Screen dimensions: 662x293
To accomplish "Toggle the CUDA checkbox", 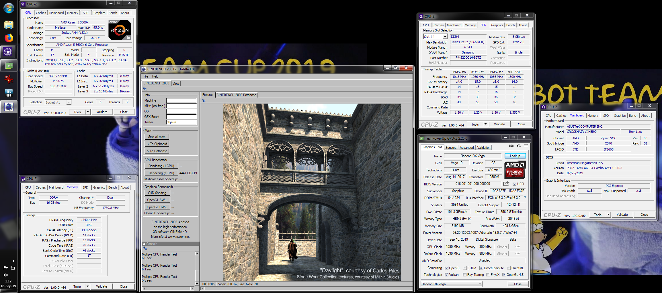I will click(x=465, y=268).
